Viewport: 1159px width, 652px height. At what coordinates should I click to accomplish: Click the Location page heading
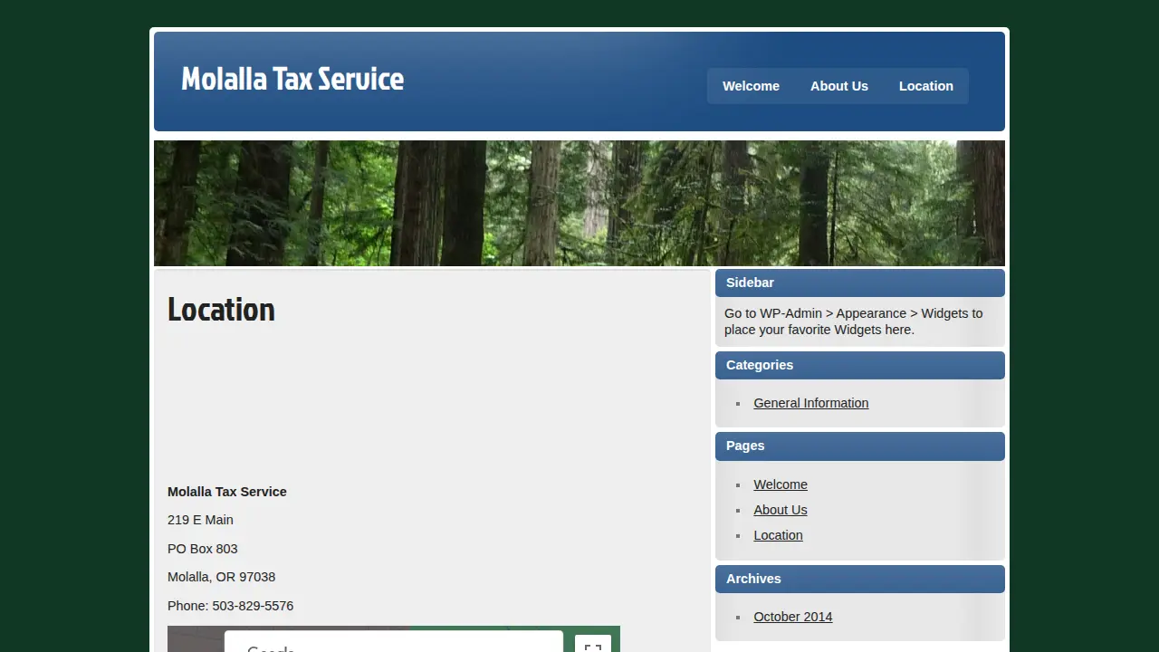[x=221, y=310]
